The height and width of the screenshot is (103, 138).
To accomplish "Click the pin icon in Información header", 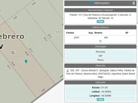I will pos(91,3).
